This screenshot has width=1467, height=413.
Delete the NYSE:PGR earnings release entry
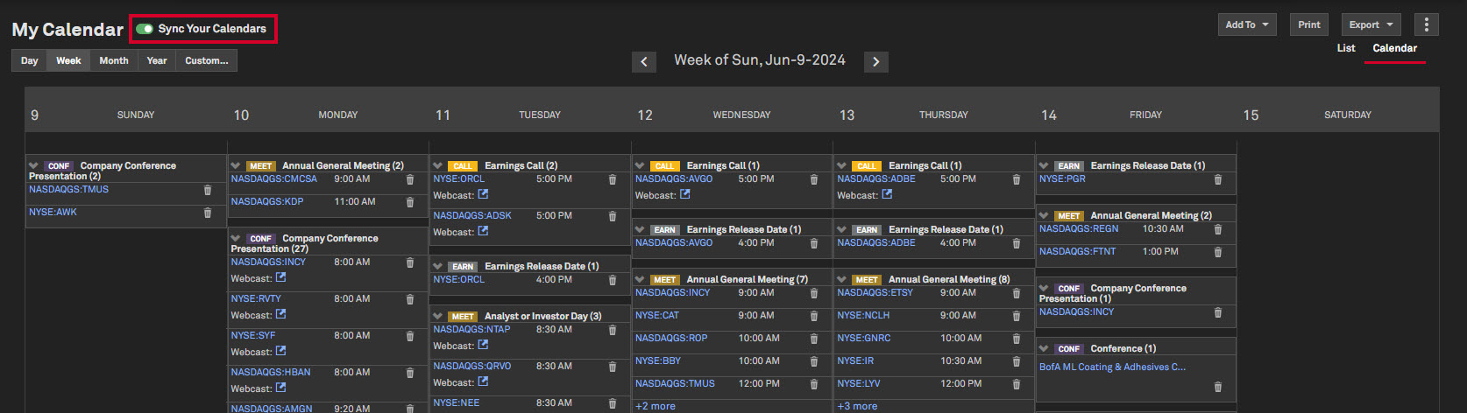[x=1218, y=179]
